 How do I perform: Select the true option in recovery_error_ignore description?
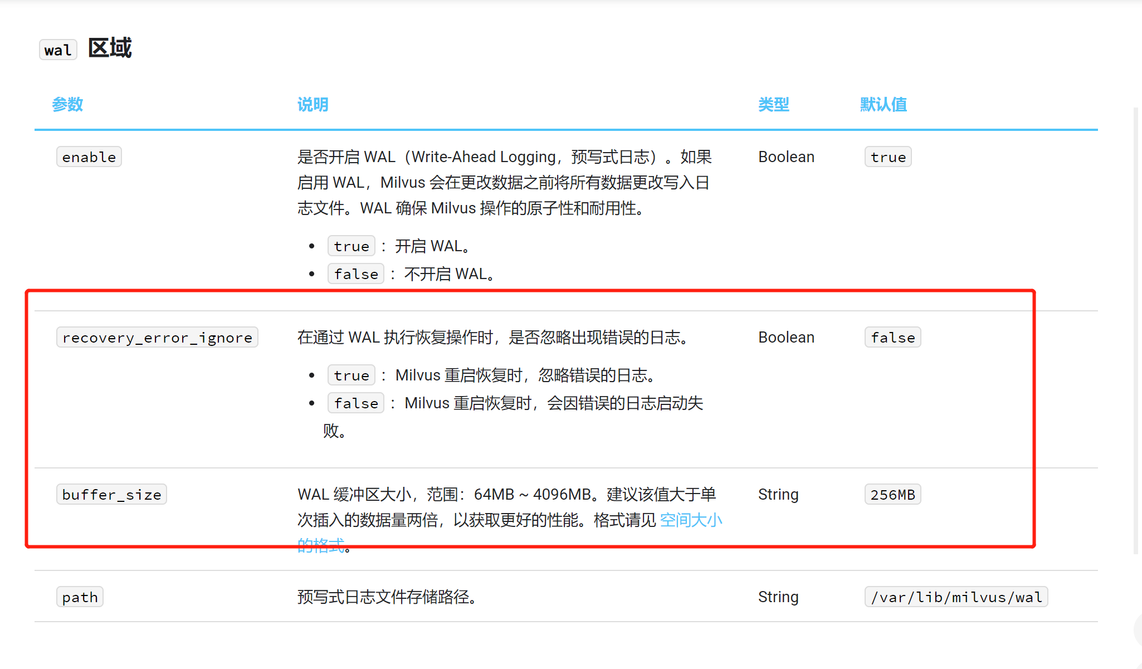click(x=350, y=375)
